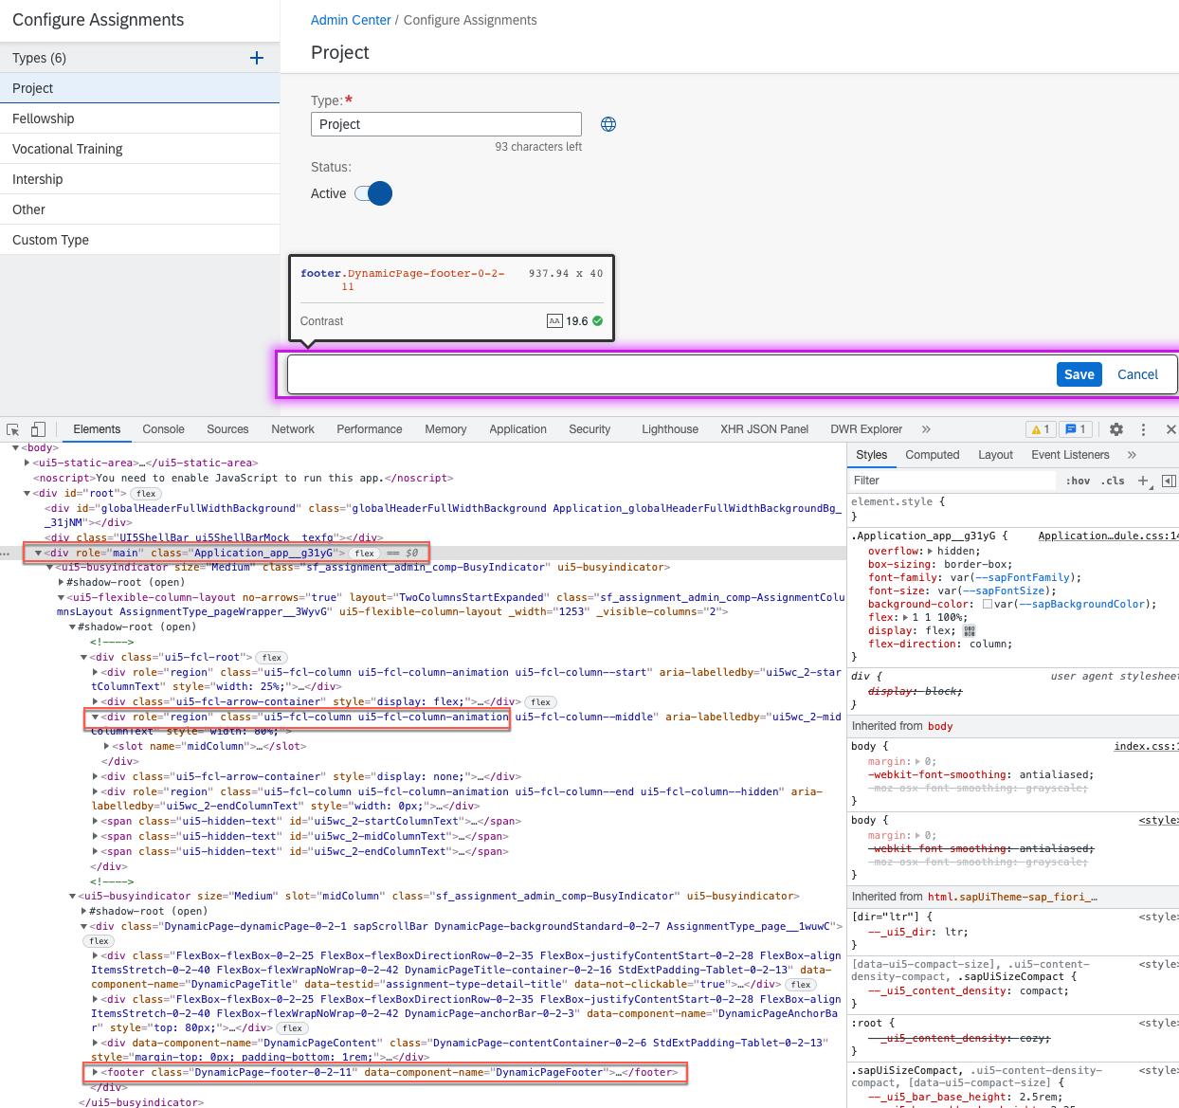
Task: Click the plus icon to add a new Type
Action: click(256, 58)
